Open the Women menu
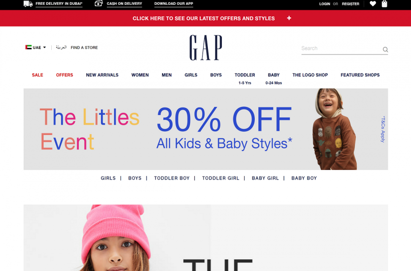411x271 pixels. coord(140,75)
